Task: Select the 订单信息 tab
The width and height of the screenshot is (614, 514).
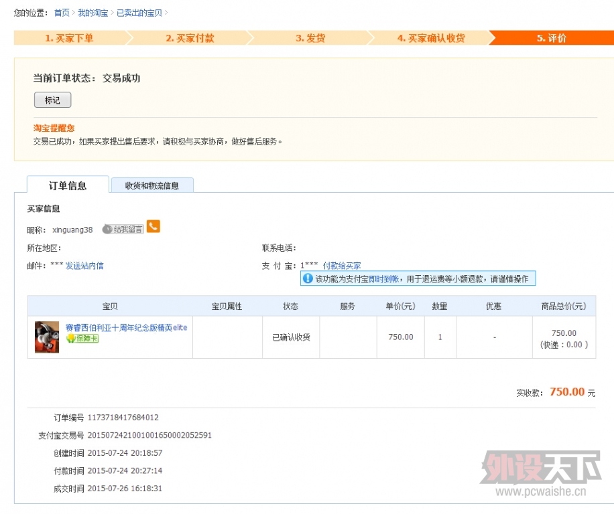Action: (x=68, y=185)
